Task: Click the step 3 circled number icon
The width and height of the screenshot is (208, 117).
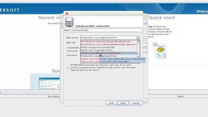Action: (x=155, y=44)
